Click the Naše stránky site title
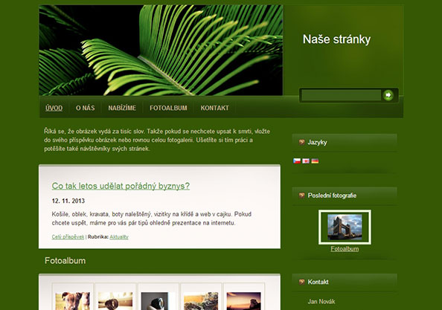This screenshot has height=310, width=442. pos(336,39)
